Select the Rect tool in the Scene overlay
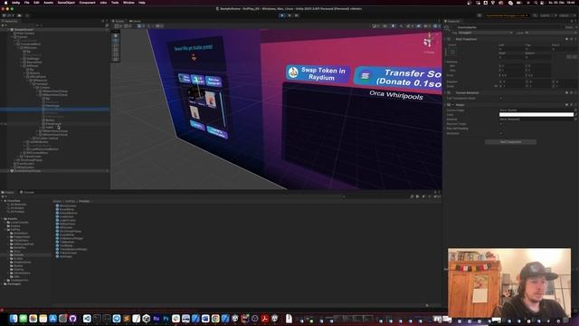Screen dimensions: 579x326 (x=116, y=54)
